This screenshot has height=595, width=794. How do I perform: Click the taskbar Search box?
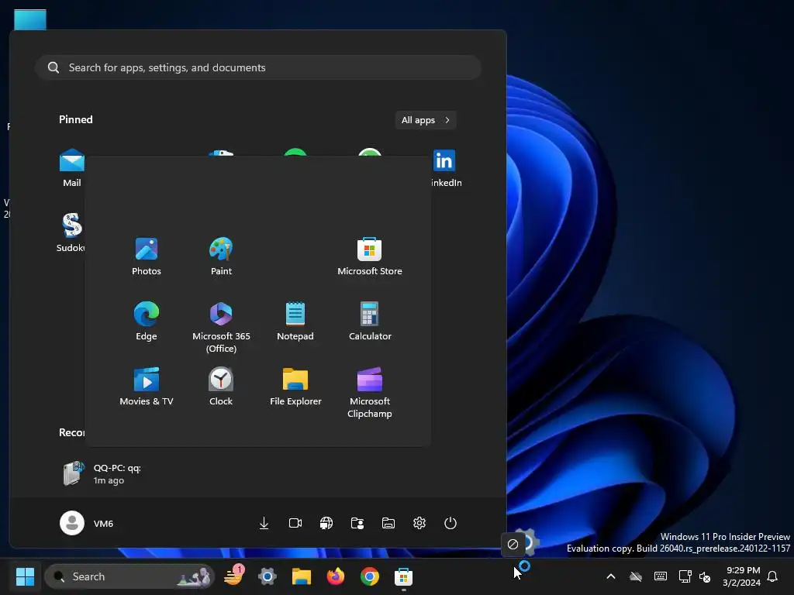(129, 576)
